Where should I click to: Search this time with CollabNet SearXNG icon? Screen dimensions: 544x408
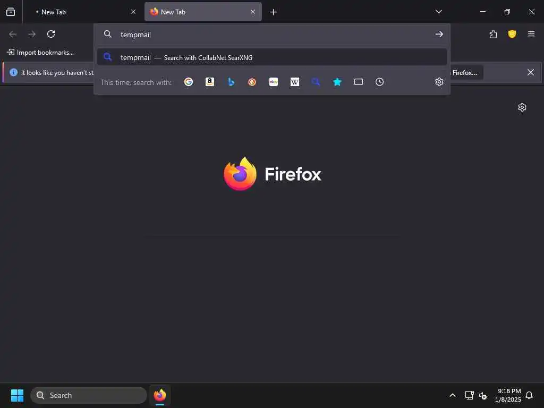pyautogui.click(x=316, y=82)
